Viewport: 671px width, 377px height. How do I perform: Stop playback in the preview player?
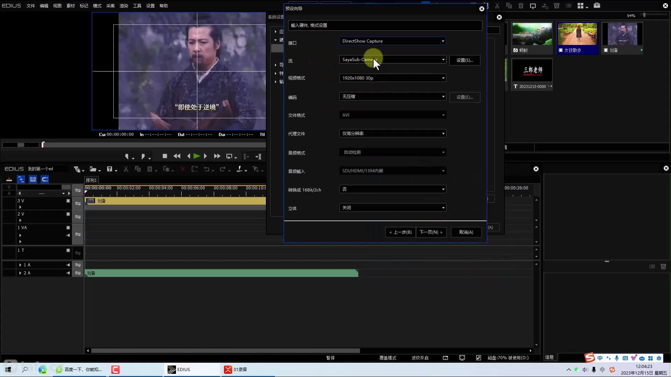click(x=165, y=156)
